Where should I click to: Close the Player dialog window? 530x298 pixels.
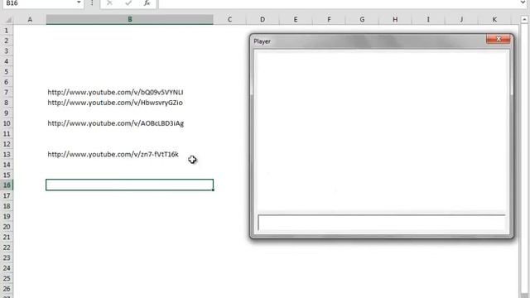(499, 39)
